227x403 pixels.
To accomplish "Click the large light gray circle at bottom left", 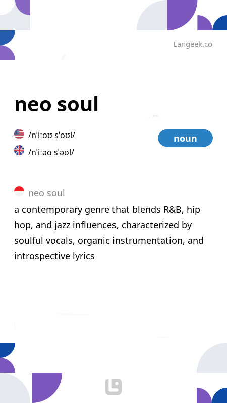I will click(x=15, y=388).
